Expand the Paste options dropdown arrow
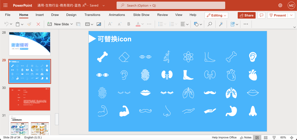 [22, 24]
